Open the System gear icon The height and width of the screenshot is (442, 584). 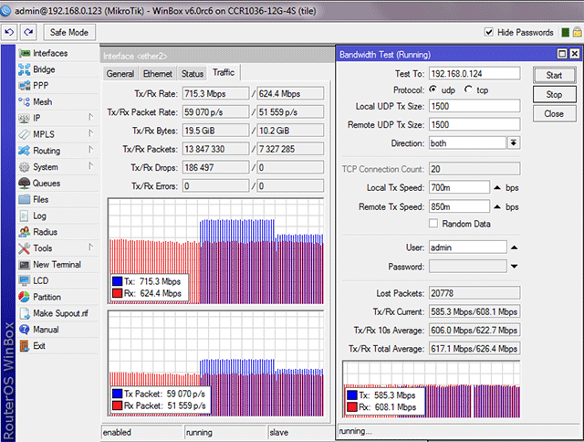click(25, 167)
